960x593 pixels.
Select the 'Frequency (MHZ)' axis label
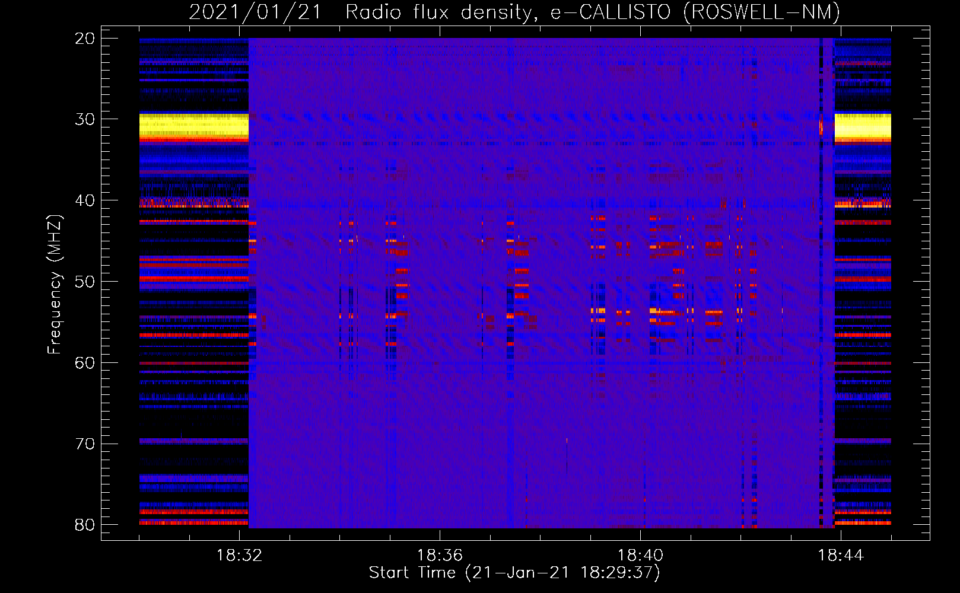tap(54, 284)
